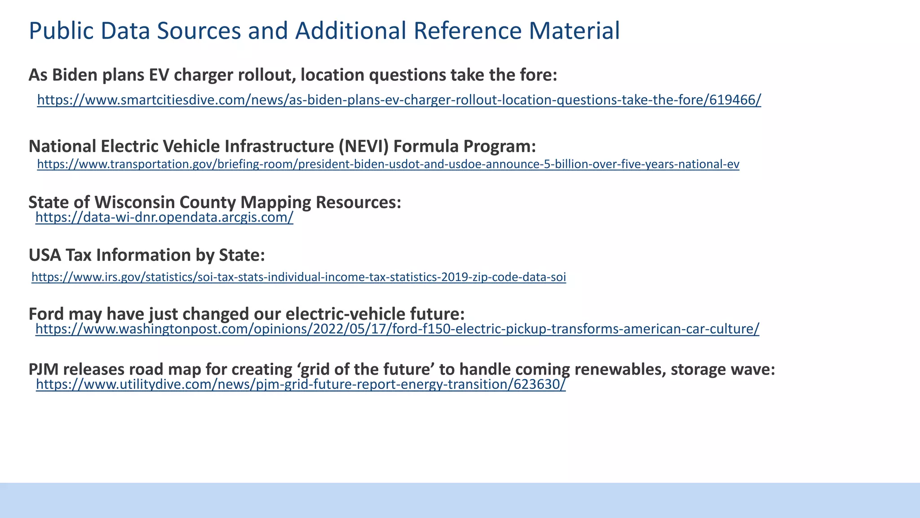The width and height of the screenshot is (920, 518).
Task: Click the slide title 'Public Data Sources and Additional Reference Material'
Action: [324, 31]
